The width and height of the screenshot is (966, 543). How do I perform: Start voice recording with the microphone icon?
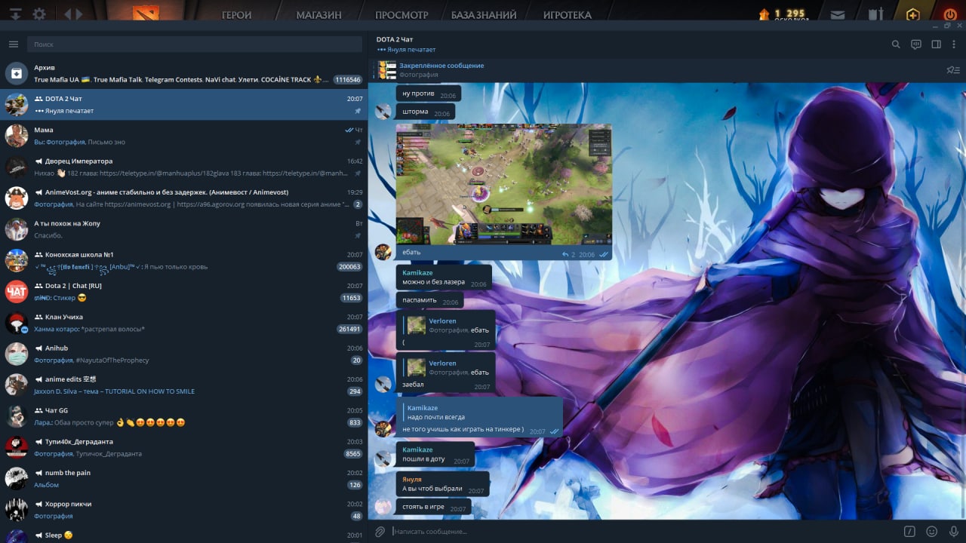(x=954, y=532)
